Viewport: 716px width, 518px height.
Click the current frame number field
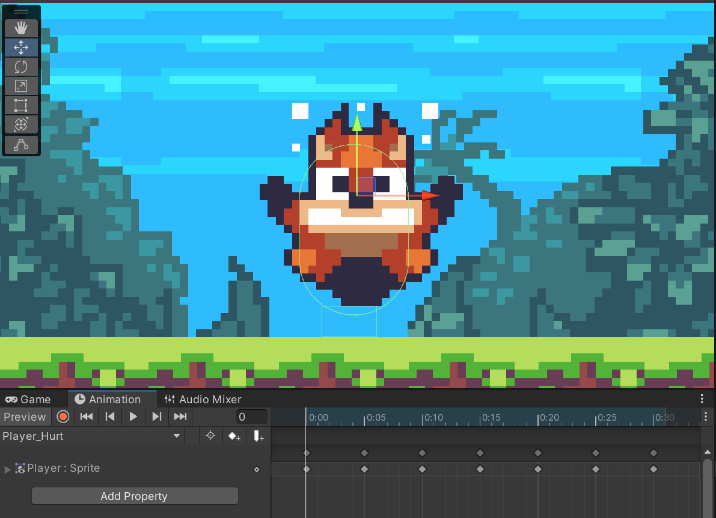point(251,416)
